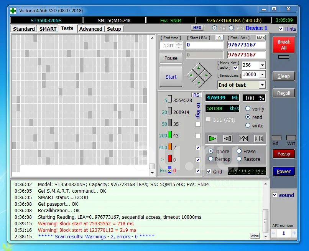Viewport: 309px width, 251px height.
Task: Open the timeout 10000 ms dropdown
Action: point(262,74)
